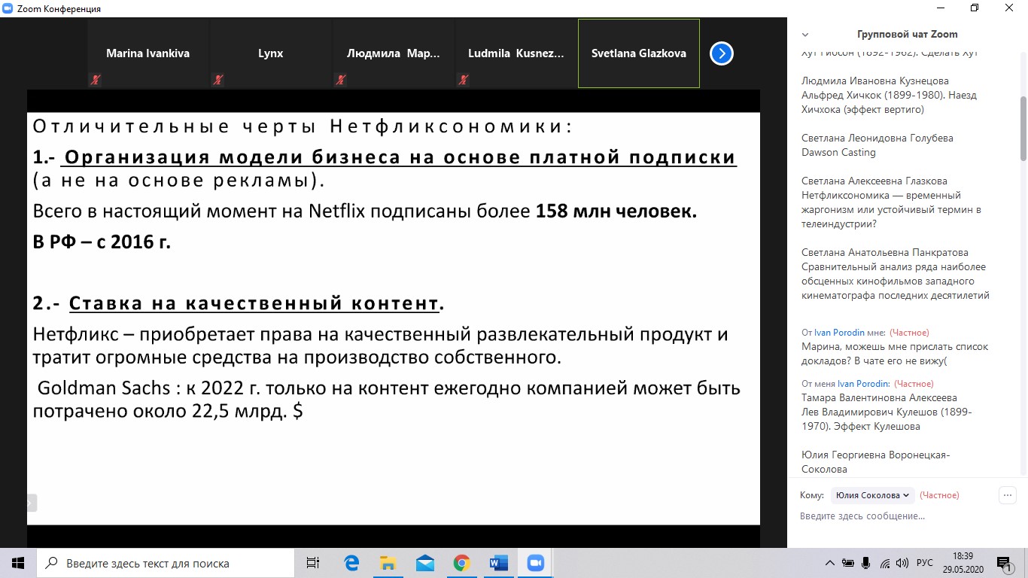Click the red '(Частное)' label beside the recipient
The width and height of the screenshot is (1028, 578).
[939, 495]
